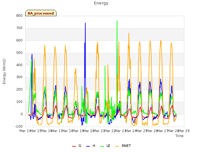
Task: Click the 0 y-axis tick label
Action: 22,114
